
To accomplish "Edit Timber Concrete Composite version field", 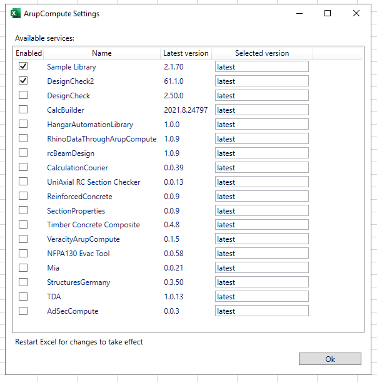I will pos(262,224).
